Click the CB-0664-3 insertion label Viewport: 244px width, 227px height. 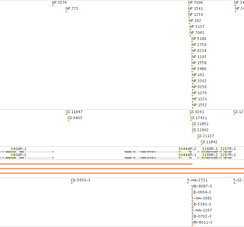click(201, 192)
